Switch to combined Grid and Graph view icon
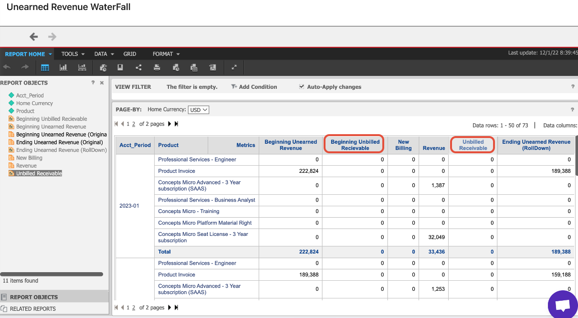The height and width of the screenshot is (318, 578). coord(82,67)
